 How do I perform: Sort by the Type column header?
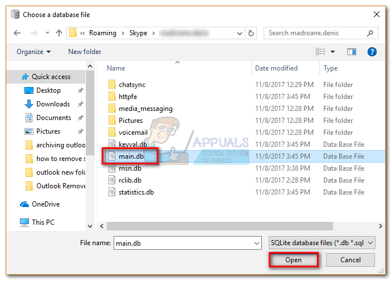pos(330,68)
